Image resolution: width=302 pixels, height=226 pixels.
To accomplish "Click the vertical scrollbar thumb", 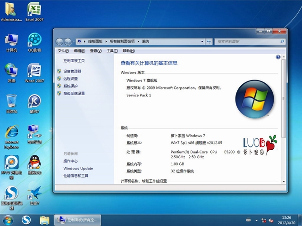I will (283, 98).
